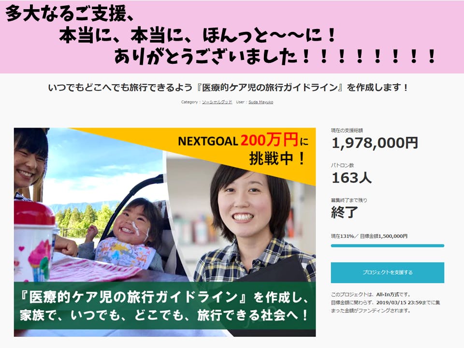Image resolution: width=464 pixels, height=348 pixels.
Task: Click the 募集終了まで残り label
Action: 349,200
